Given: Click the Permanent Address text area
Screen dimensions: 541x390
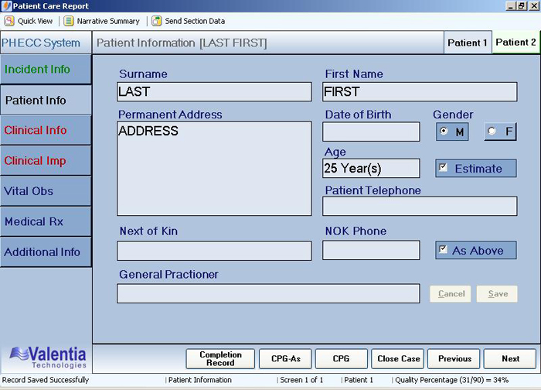Looking at the screenshot, I should click(x=214, y=169).
